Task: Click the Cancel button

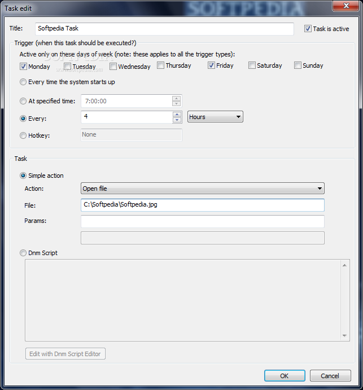Action: coord(330,375)
